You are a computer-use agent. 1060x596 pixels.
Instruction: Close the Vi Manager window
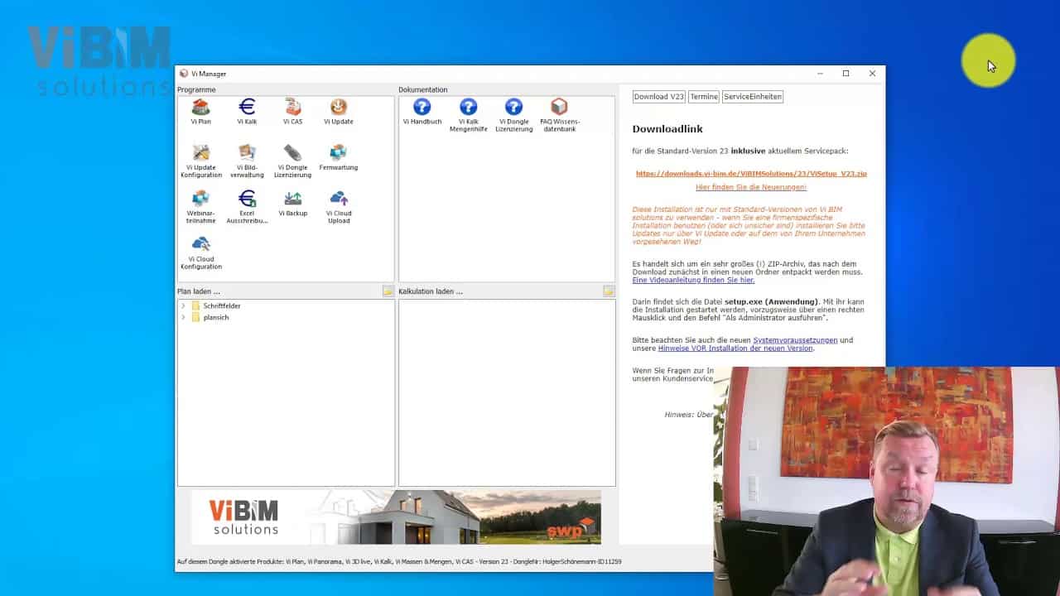(872, 74)
